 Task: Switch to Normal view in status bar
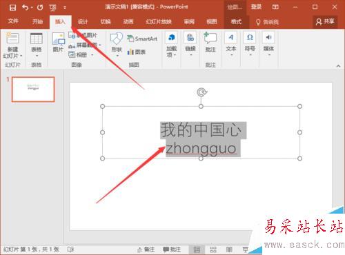click(197, 249)
